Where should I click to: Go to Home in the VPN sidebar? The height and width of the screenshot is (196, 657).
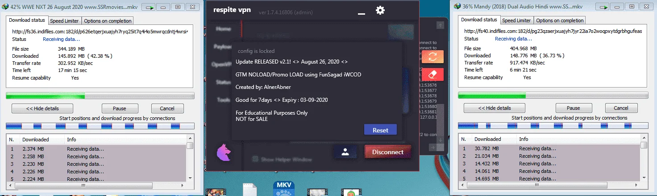[223, 28]
